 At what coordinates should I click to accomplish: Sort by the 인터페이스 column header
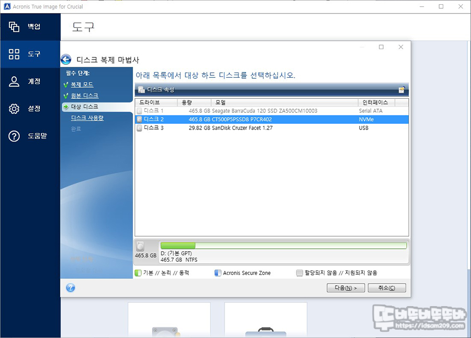[x=377, y=102]
